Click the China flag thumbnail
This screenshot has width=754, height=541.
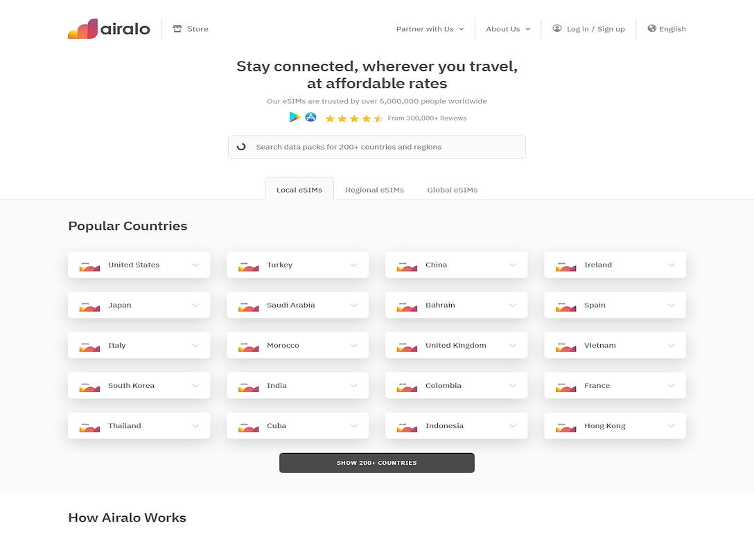(407, 267)
